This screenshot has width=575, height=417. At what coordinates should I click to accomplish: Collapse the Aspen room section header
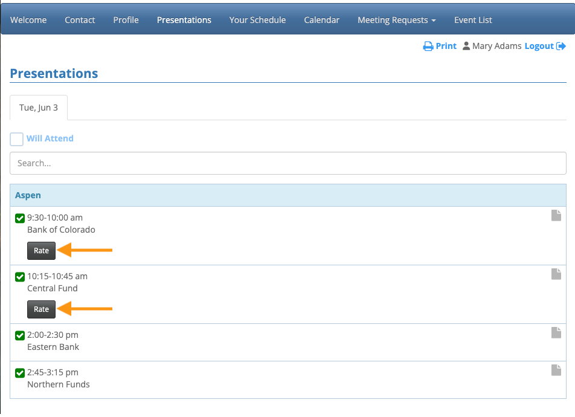pos(28,195)
